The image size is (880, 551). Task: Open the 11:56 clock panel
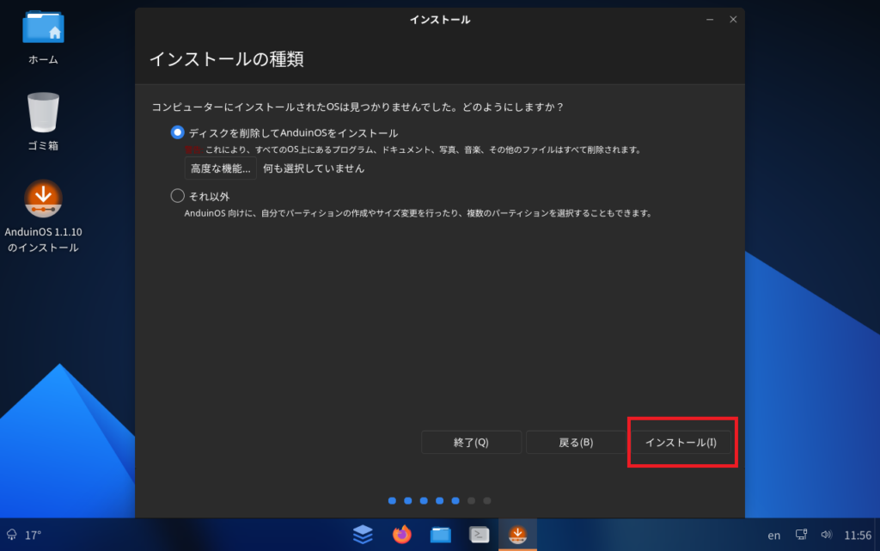click(x=858, y=535)
